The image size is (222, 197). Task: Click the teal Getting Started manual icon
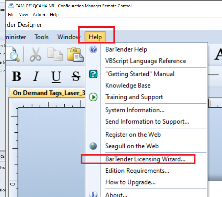tap(93, 74)
